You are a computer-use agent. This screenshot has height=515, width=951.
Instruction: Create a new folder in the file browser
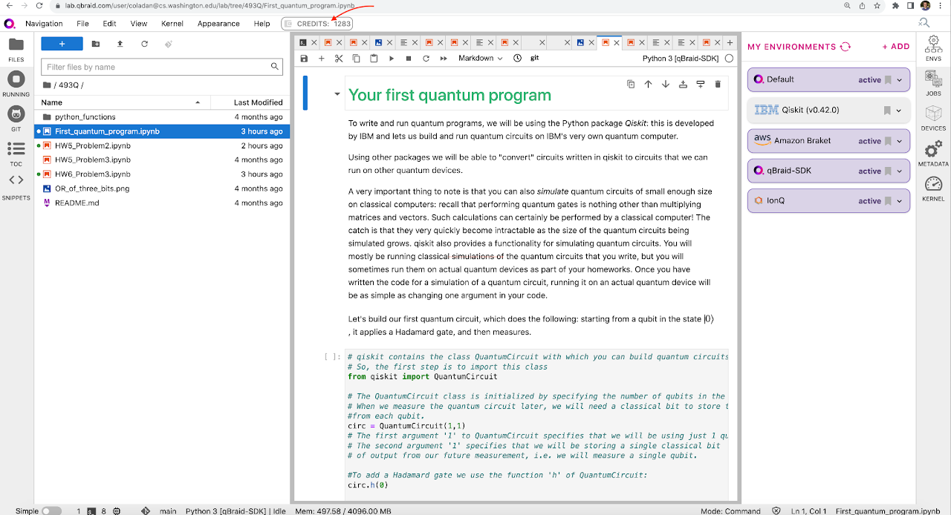pyautogui.click(x=96, y=44)
